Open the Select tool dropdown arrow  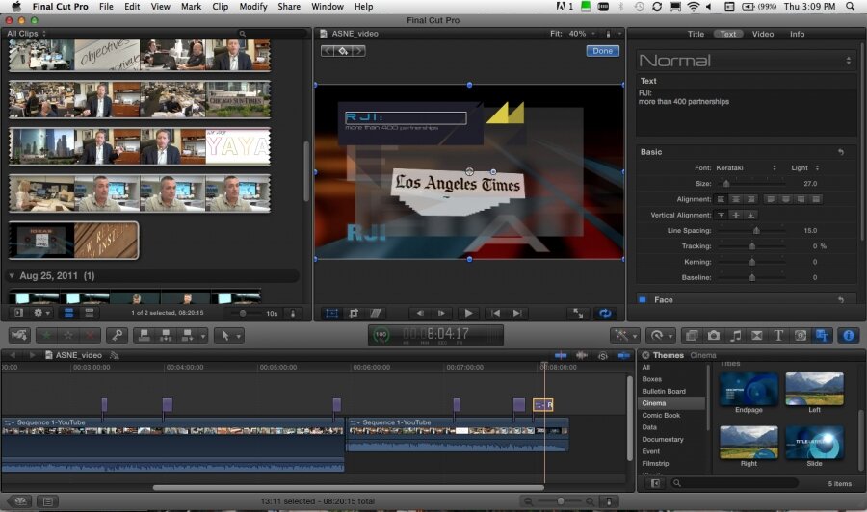pos(238,336)
